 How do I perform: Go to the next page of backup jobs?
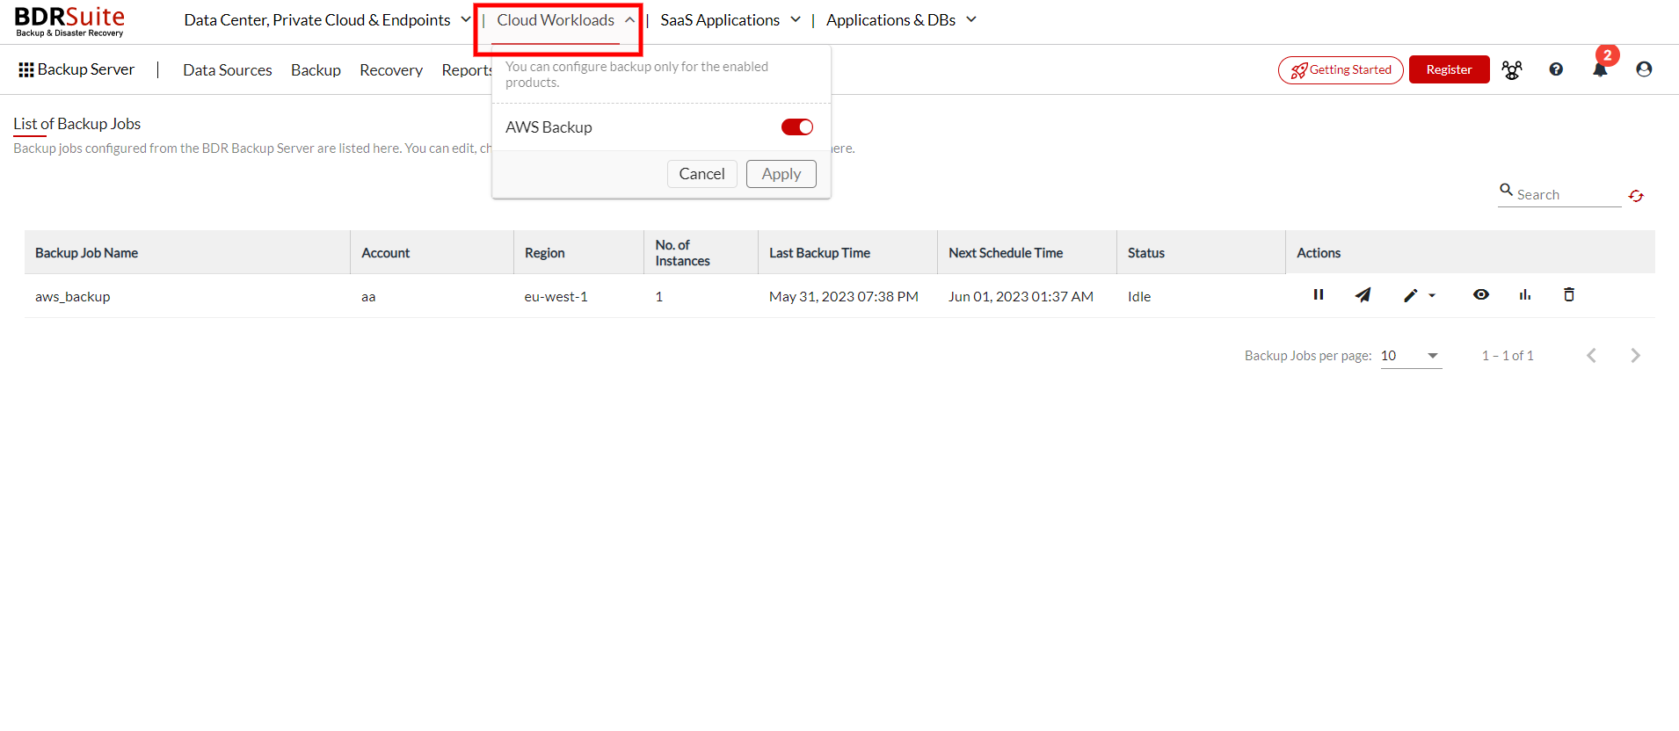pyautogui.click(x=1635, y=355)
